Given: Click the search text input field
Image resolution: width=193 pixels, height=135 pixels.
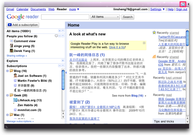Looking at the screenshot, I should (65, 17).
